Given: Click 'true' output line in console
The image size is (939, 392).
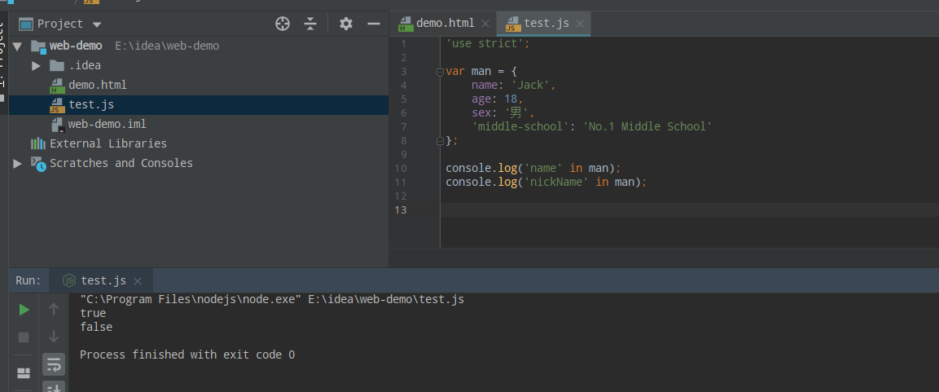Looking at the screenshot, I should tap(93, 314).
